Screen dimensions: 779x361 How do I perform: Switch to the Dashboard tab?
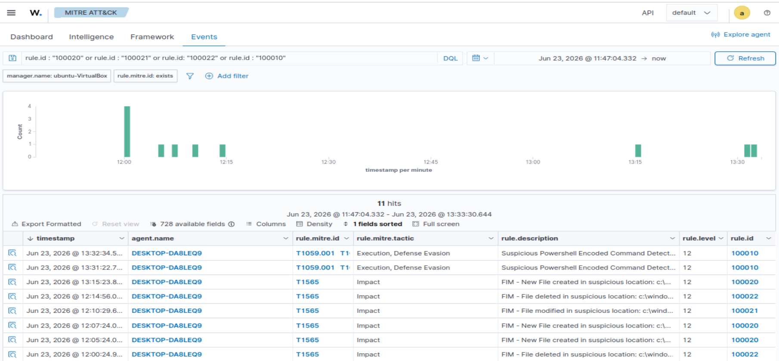coord(32,37)
